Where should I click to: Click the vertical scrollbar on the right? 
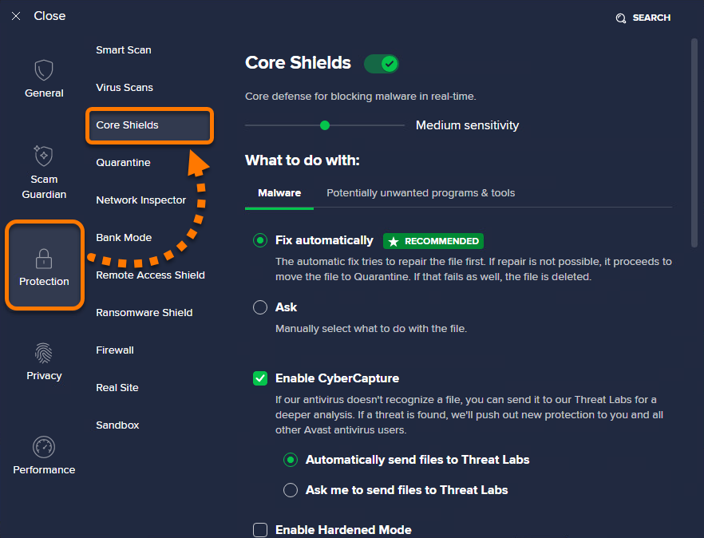(x=694, y=143)
